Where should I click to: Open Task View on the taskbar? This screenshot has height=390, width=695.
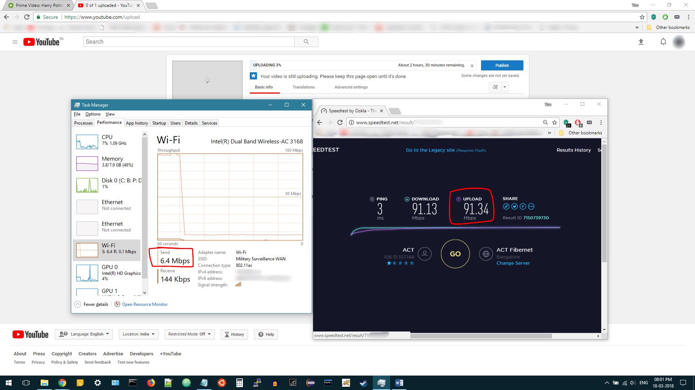[x=26, y=383]
